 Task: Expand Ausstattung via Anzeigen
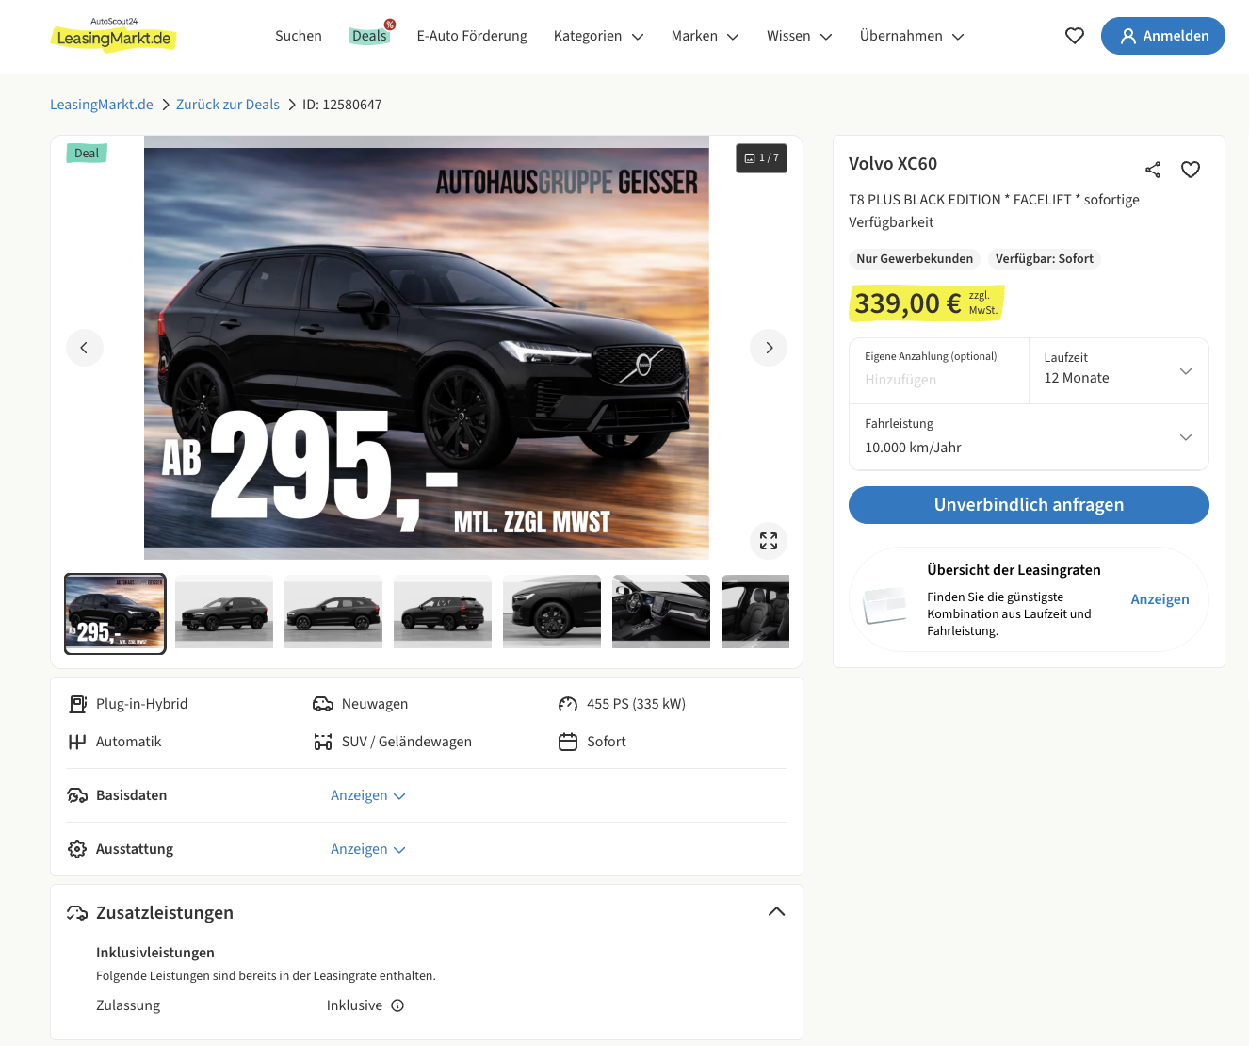(367, 849)
